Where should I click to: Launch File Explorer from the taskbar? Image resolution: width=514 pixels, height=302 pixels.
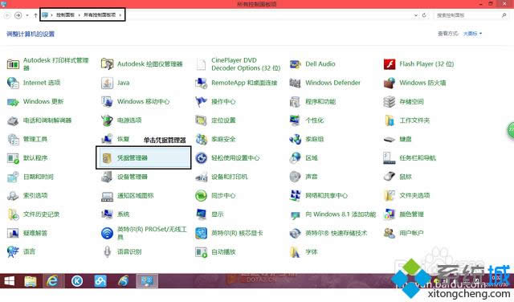[31, 281]
